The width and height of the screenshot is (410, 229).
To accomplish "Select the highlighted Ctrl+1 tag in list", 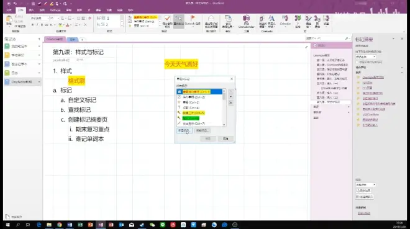I will (x=200, y=92).
